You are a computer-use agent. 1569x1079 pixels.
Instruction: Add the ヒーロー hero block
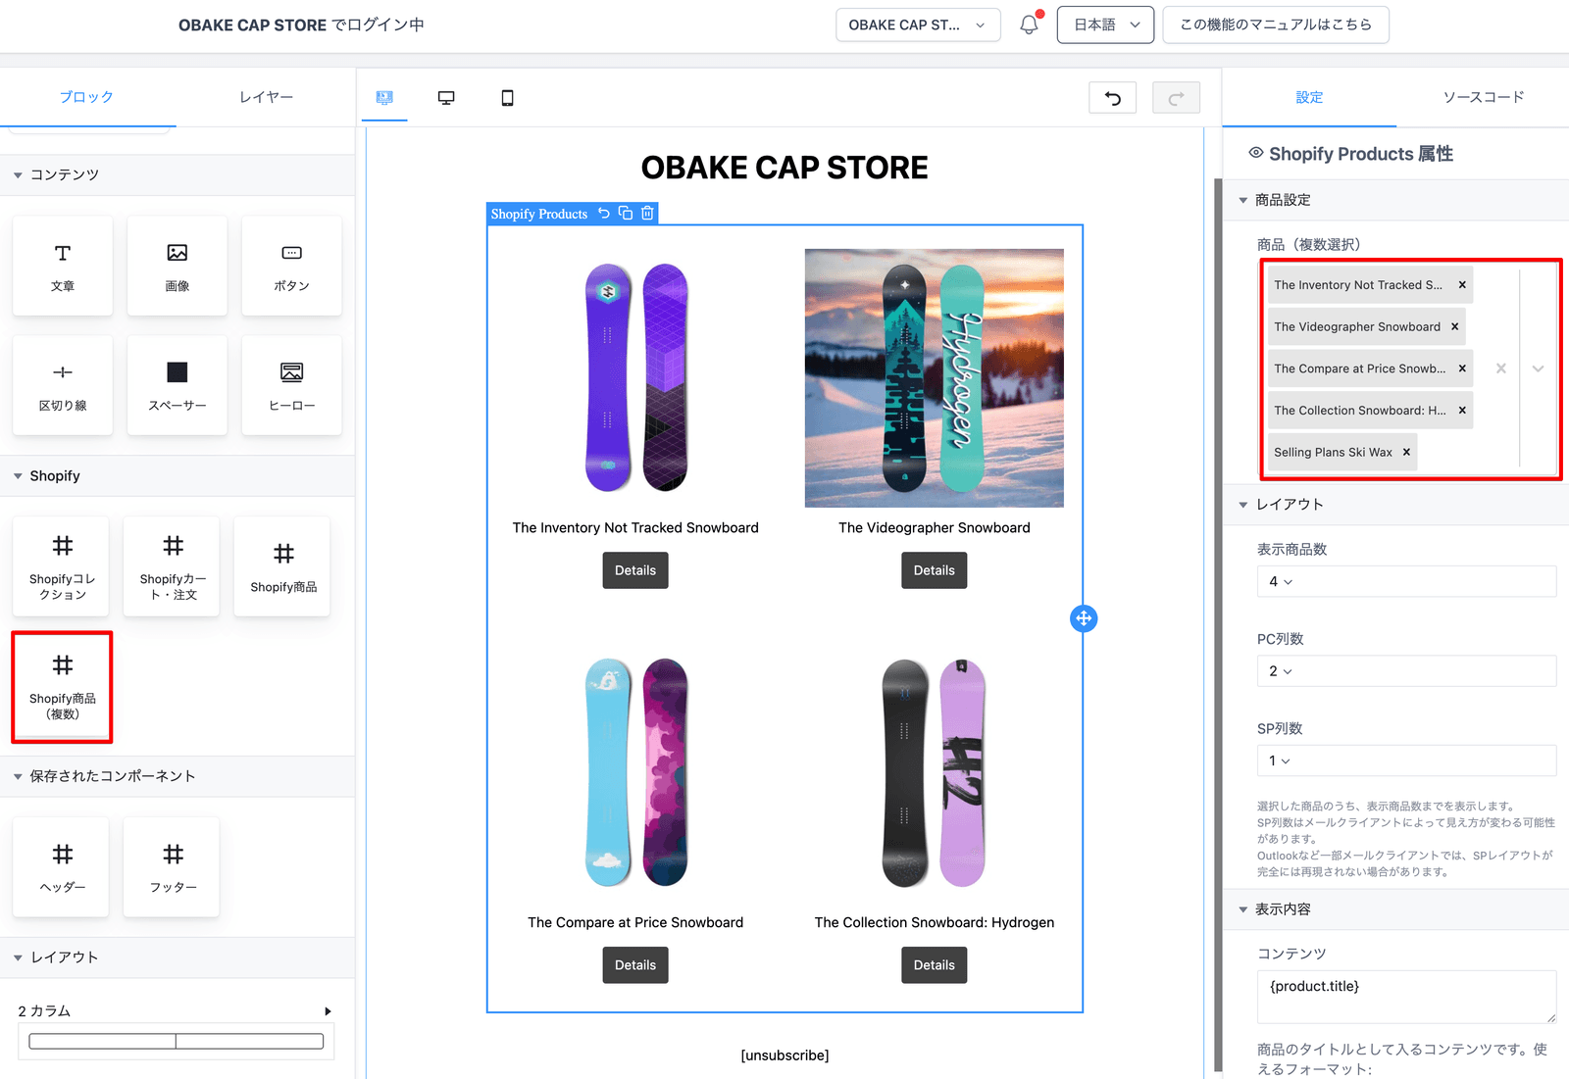click(x=291, y=385)
